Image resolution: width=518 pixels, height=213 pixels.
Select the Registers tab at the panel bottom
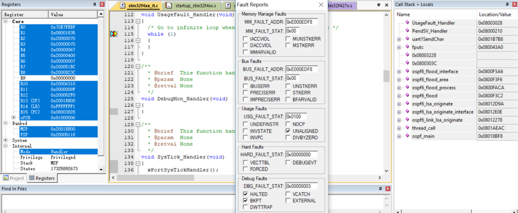point(41,178)
